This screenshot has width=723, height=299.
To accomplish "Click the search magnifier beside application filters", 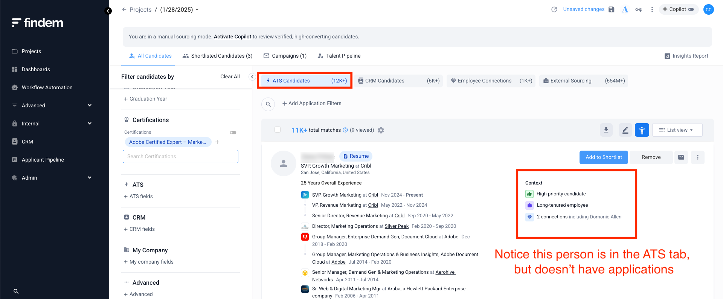I will 268,104.
